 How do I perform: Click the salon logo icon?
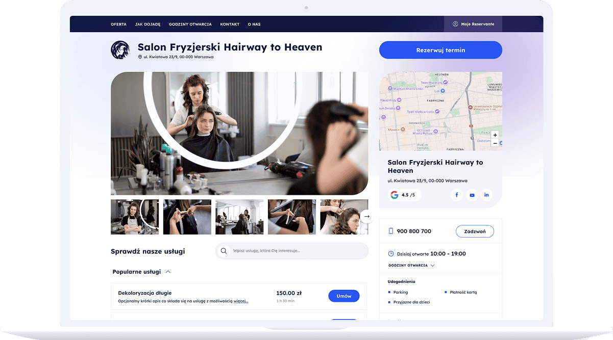pyautogui.click(x=120, y=50)
